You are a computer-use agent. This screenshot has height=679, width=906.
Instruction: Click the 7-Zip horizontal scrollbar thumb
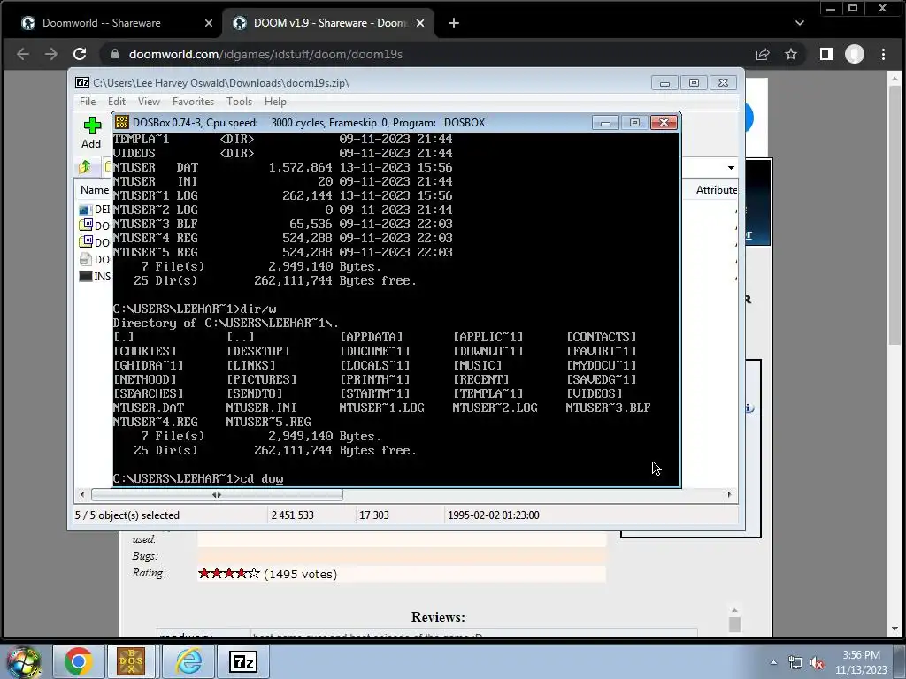pos(217,495)
